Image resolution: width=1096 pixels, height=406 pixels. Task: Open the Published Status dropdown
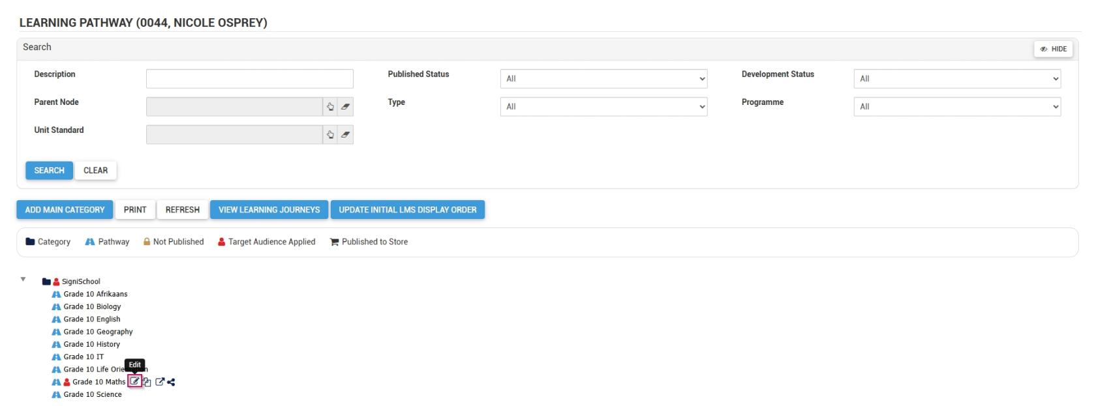(603, 79)
